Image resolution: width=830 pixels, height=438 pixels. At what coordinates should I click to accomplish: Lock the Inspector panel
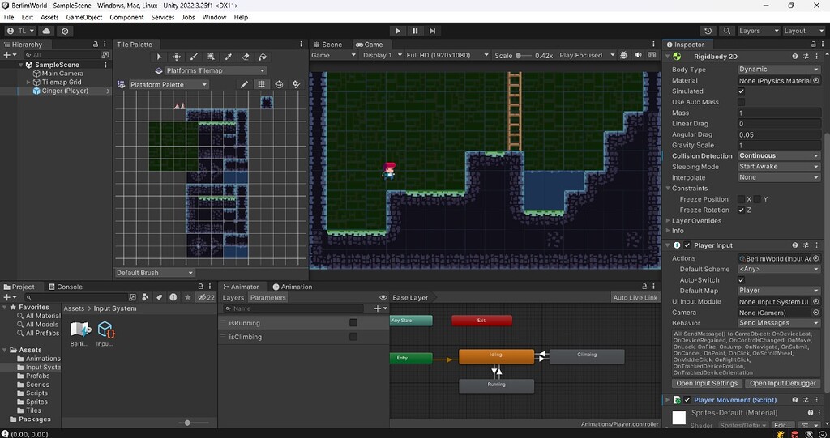[x=814, y=45]
